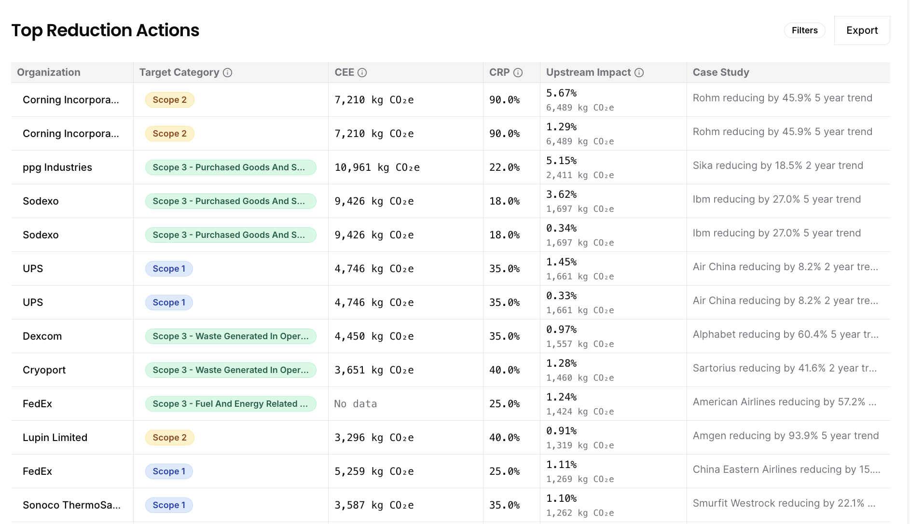The image size is (910, 524).
Task: Select the Scope 2 tag for Lupin Limited
Action: click(x=169, y=438)
